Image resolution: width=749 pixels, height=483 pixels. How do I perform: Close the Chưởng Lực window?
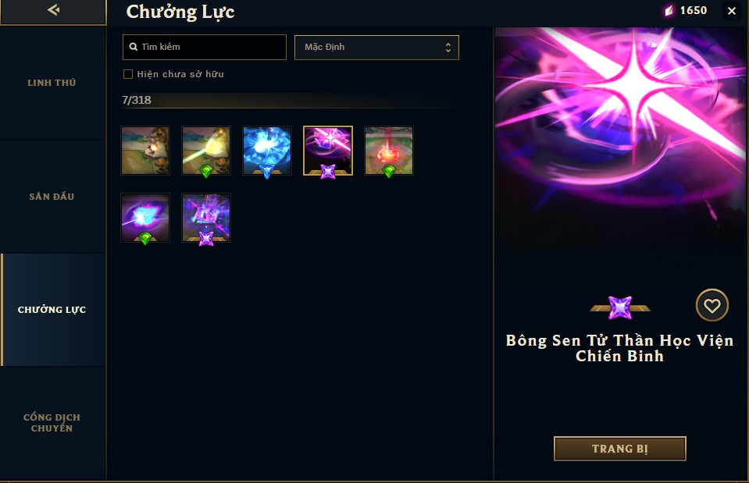tap(731, 10)
